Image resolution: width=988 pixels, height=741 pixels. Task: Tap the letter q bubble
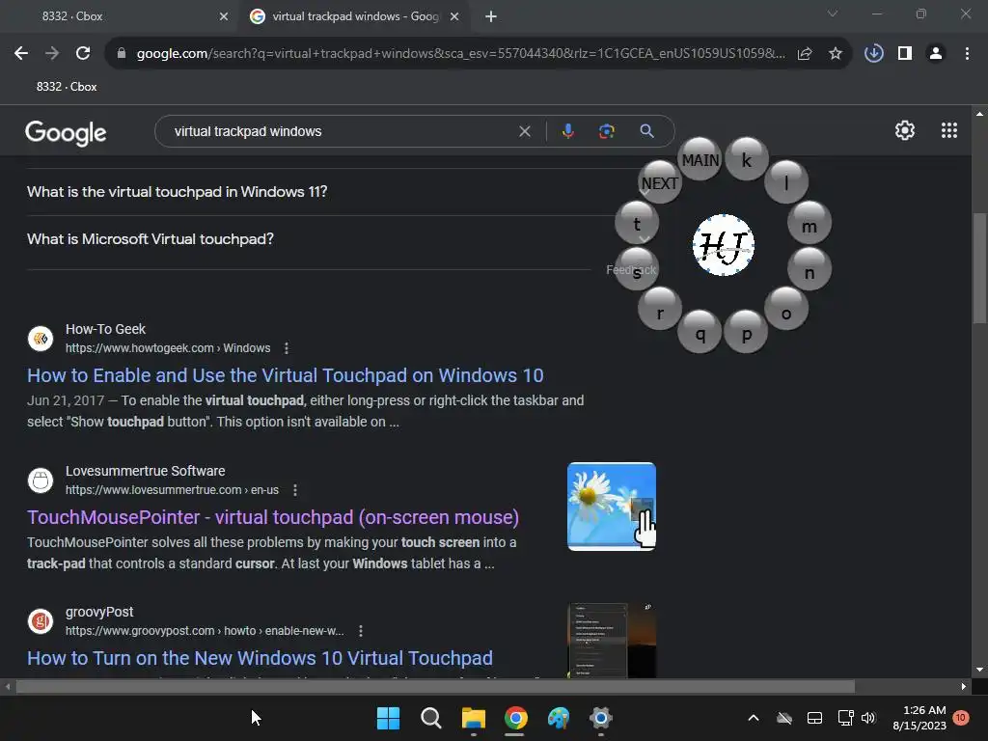coord(700,332)
